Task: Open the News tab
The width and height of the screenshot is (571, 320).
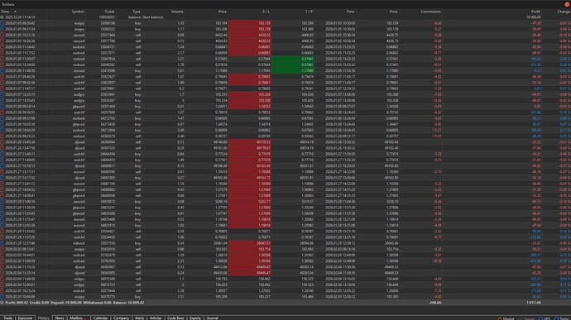Action: [x=60, y=318]
